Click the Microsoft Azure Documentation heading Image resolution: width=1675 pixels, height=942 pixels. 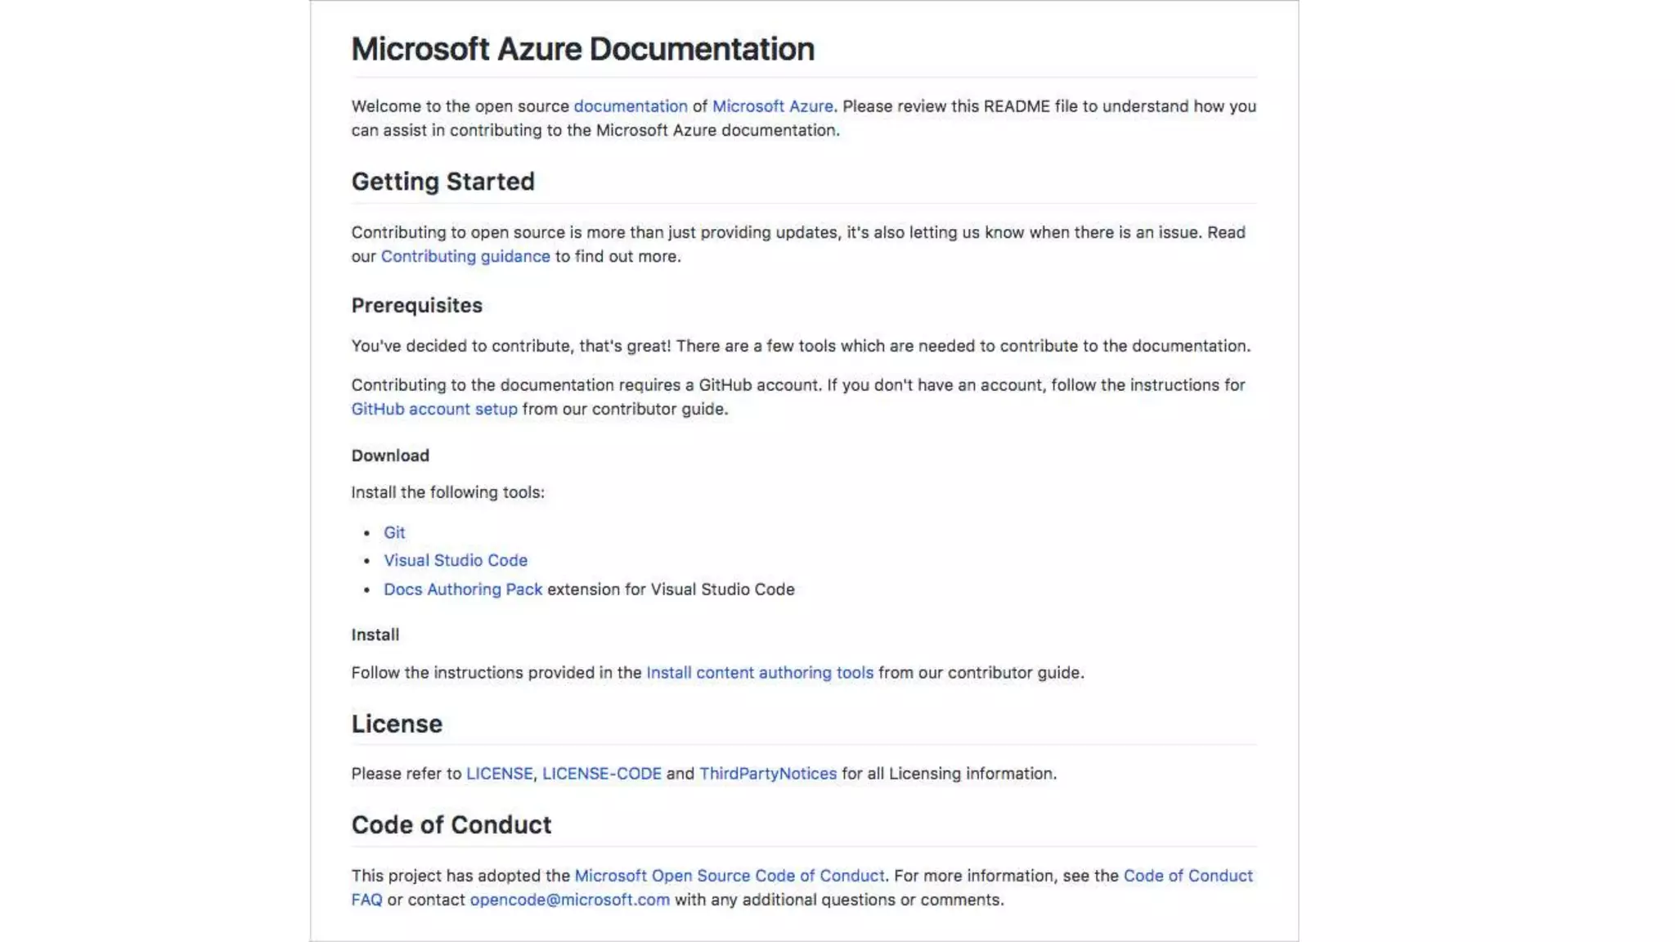point(582,49)
